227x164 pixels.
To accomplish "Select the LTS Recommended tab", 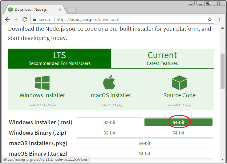I will pos(59,58).
